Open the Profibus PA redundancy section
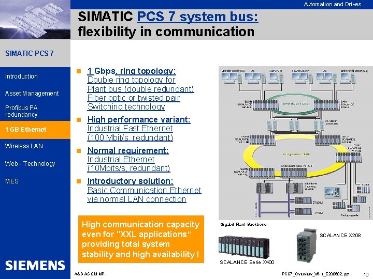 pyautogui.click(x=21, y=111)
